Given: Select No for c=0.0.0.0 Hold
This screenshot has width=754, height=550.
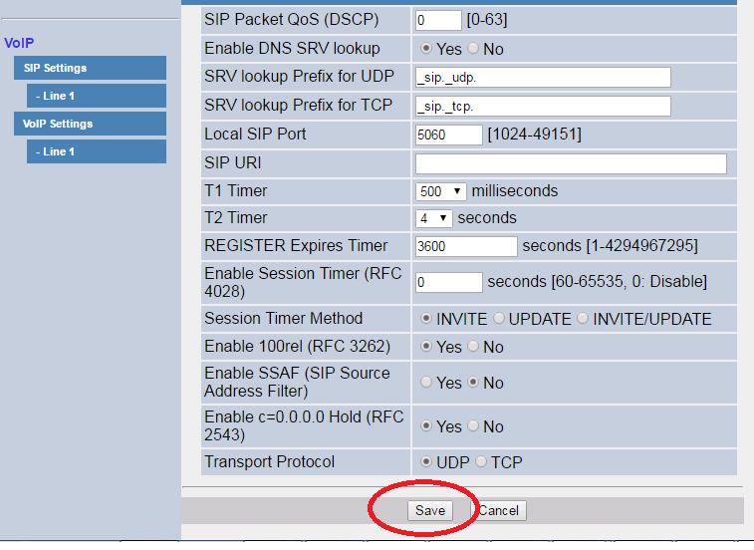Looking at the screenshot, I should click(x=473, y=426).
